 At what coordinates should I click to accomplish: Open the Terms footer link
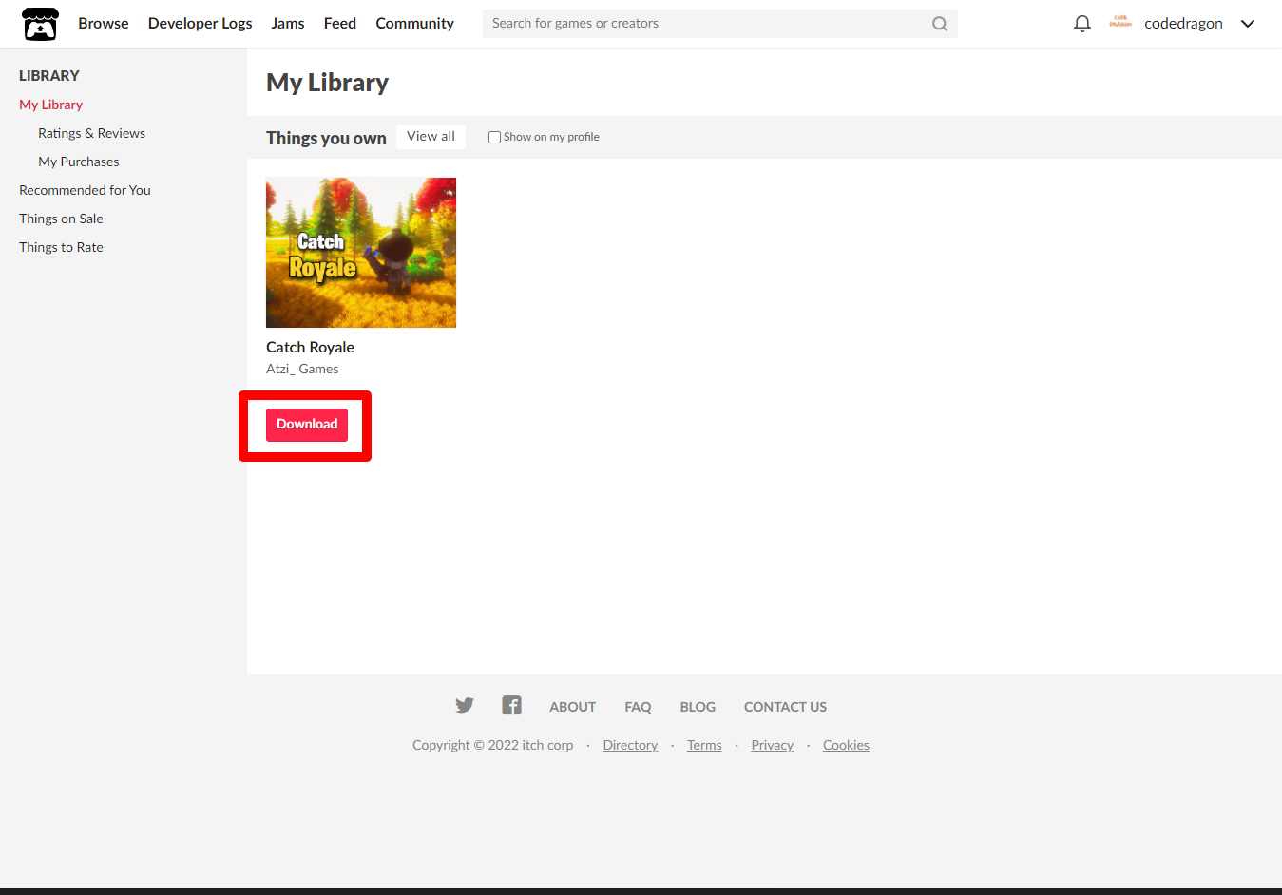[704, 745]
